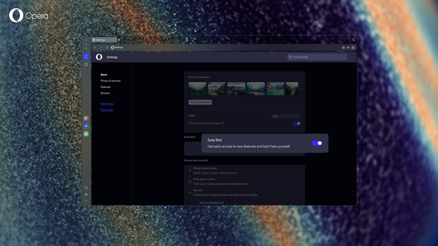Click the snapshot camera icon
Viewport: 438px width, 246px height.
(343, 48)
